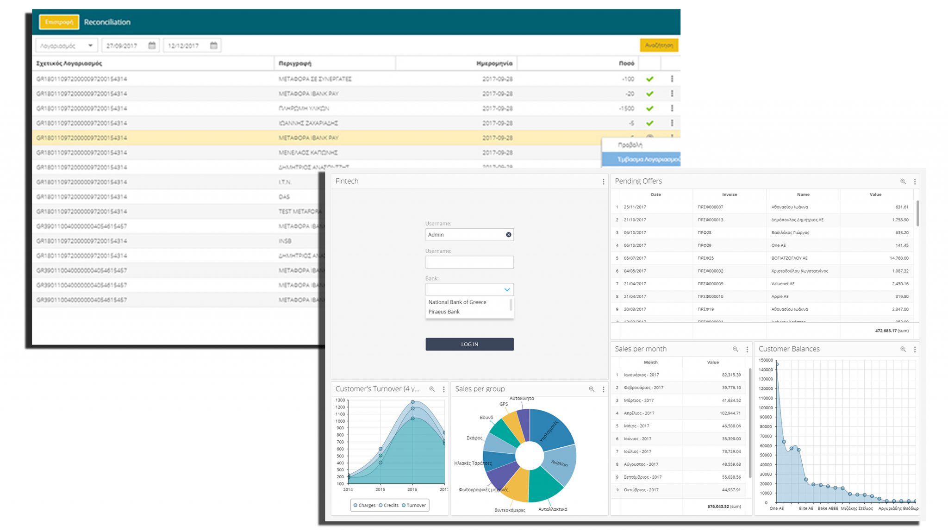Sort Sales per month by the Month column
Viewport: 948px width, 532px height.
point(650,362)
